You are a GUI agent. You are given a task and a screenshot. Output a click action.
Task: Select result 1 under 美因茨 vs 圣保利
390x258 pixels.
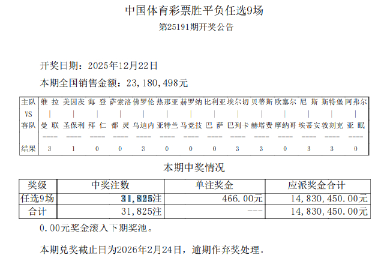click(73, 149)
